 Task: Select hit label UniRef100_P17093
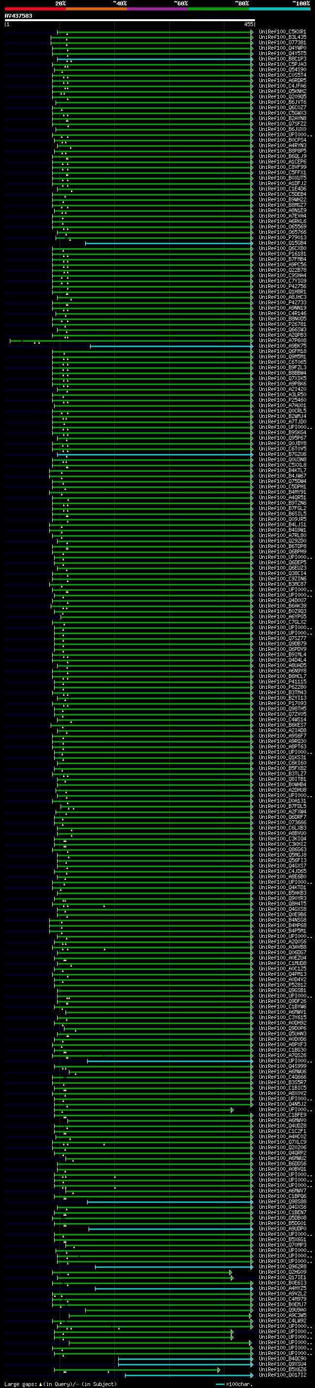coord(282,703)
